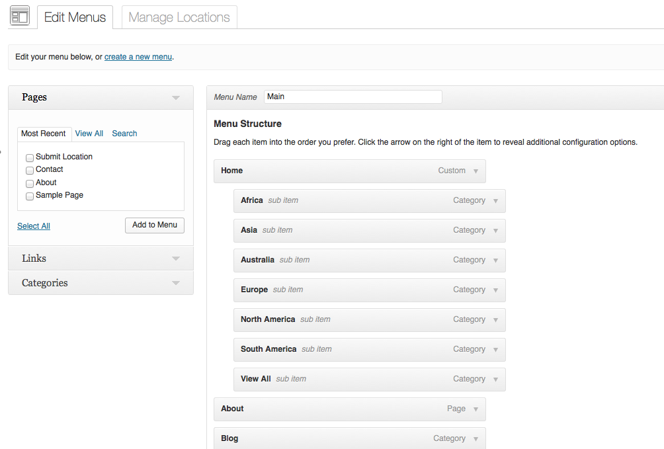
Task: Click the Menu Name text field
Action: tap(353, 97)
